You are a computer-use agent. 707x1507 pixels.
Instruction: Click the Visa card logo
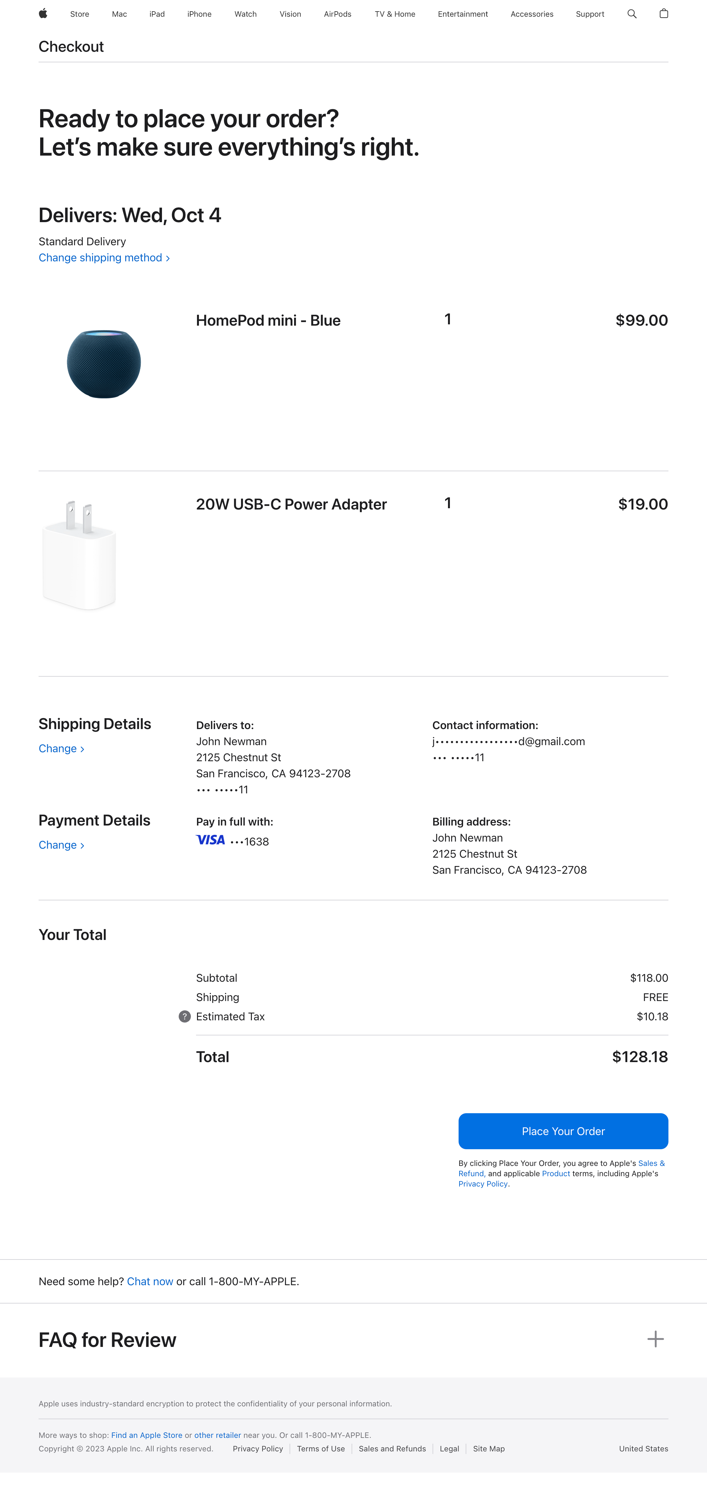tap(210, 840)
